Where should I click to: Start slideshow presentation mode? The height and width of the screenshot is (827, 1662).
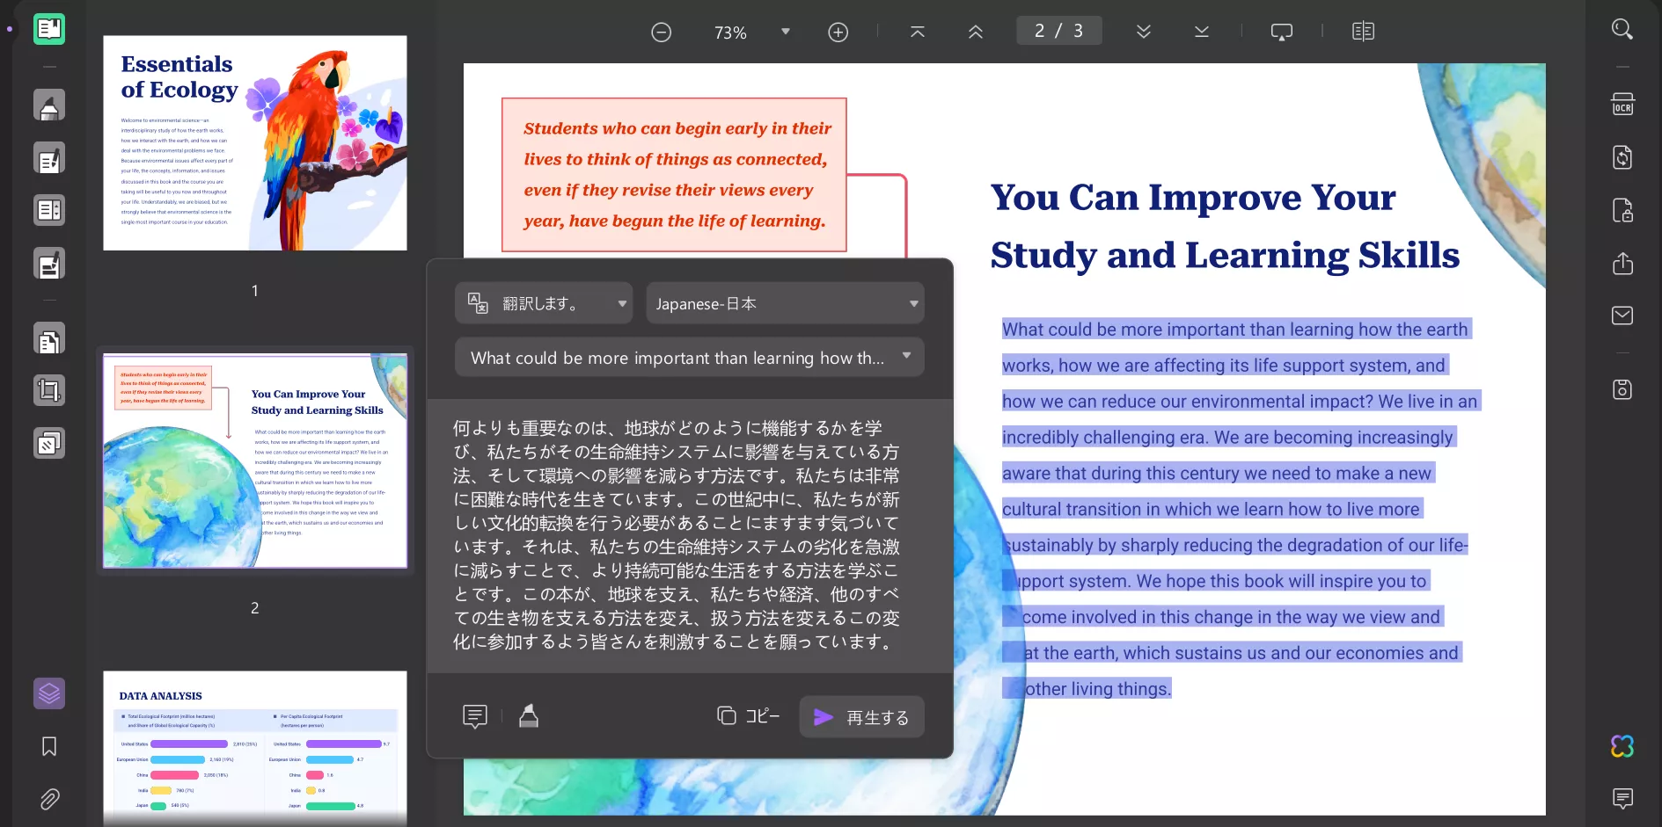pyautogui.click(x=1282, y=32)
